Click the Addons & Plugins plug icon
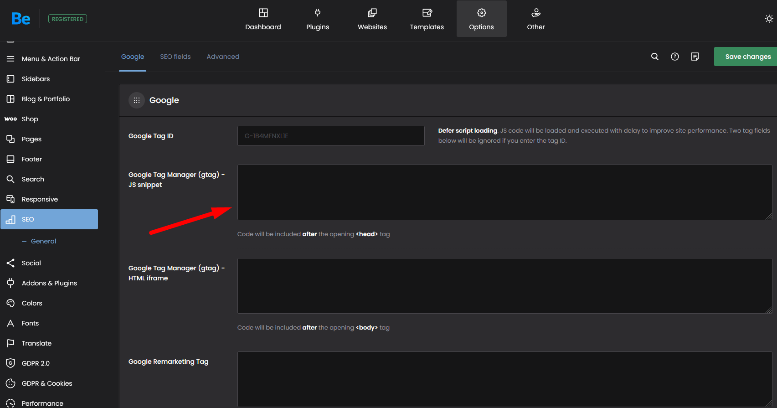Image resolution: width=777 pixels, height=408 pixels. (x=10, y=283)
